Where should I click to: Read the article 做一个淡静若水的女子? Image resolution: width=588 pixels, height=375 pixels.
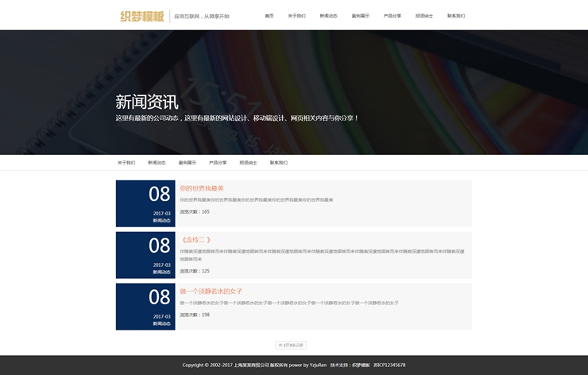click(x=211, y=292)
